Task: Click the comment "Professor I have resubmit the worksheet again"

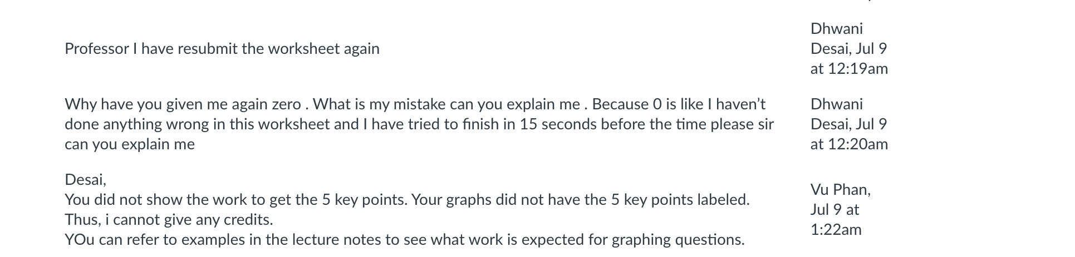Action: pyautogui.click(x=222, y=49)
